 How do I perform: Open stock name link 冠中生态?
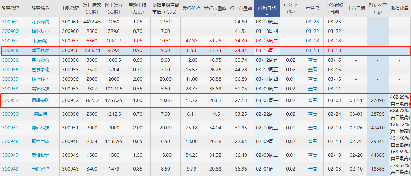(x=40, y=141)
